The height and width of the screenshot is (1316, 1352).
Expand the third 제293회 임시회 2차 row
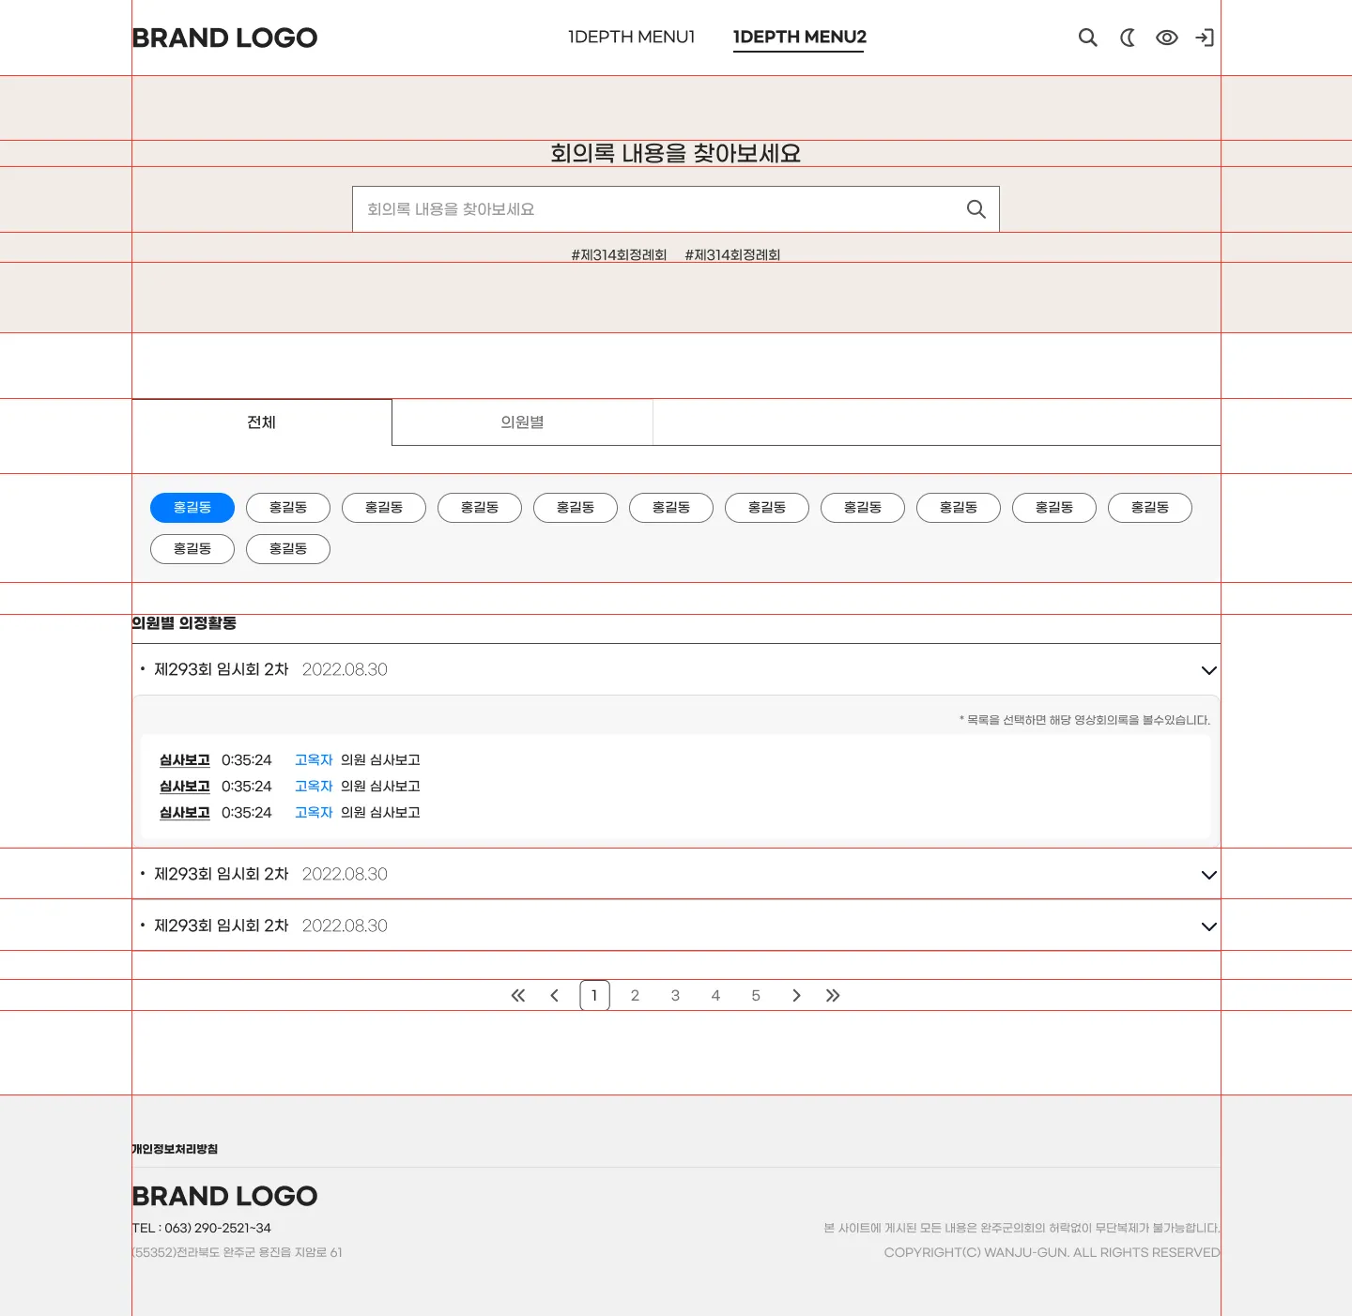click(676, 926)
